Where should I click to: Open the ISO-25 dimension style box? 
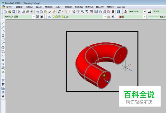(159, 12)
